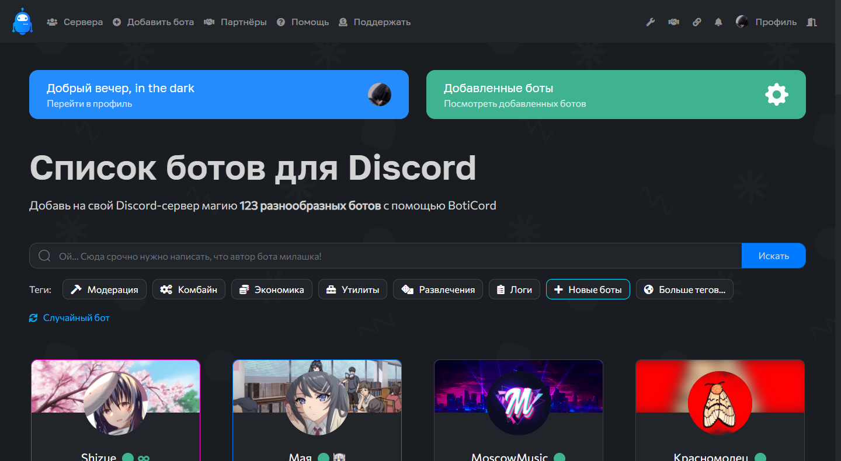
Task: Open the MoscowMusic bot avatar
Action: (x=519, y=403)
